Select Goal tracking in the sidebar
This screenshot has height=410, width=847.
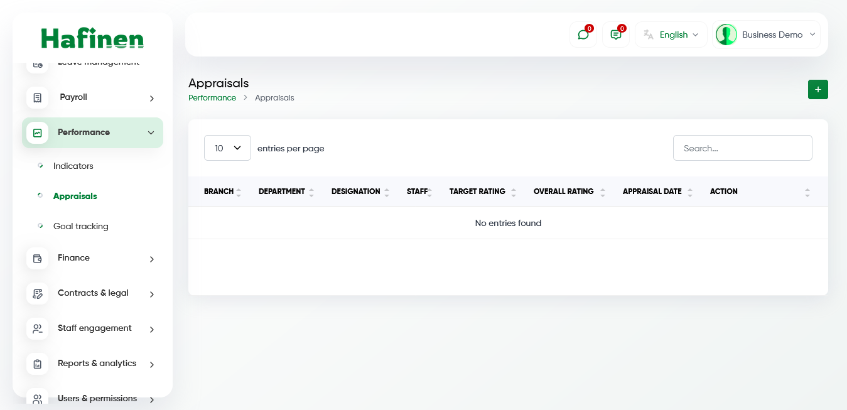tap(81, 226)
